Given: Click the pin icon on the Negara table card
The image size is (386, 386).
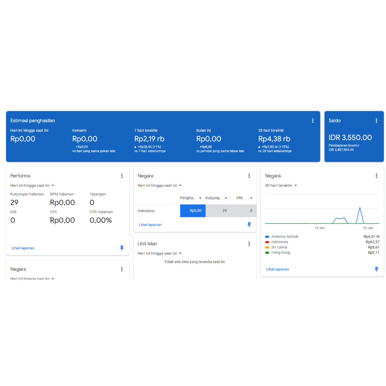Looking at the screenshot, I should click(249, 225).
